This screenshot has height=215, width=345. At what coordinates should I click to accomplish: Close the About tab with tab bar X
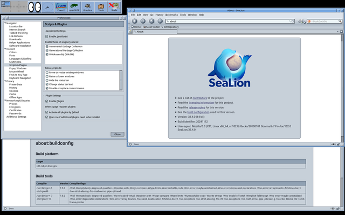[341, 32]
